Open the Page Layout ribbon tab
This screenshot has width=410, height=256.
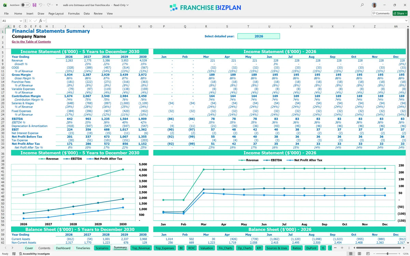point(56,13)
